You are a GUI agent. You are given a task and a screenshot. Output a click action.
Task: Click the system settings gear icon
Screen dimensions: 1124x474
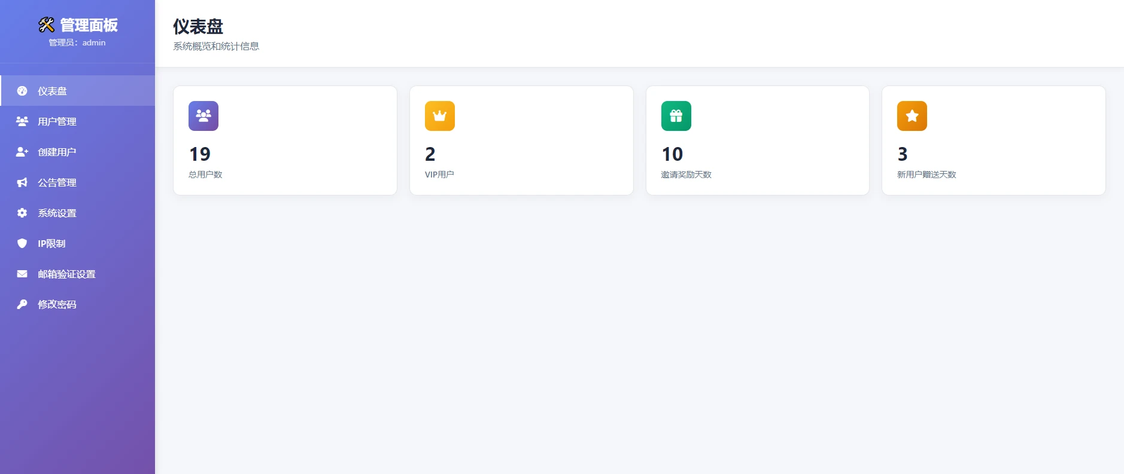click(x=22, y=213)
